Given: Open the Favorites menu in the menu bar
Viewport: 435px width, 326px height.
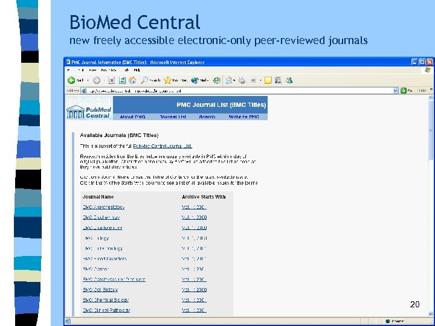Looking at the screenshot, I should 109,70.
